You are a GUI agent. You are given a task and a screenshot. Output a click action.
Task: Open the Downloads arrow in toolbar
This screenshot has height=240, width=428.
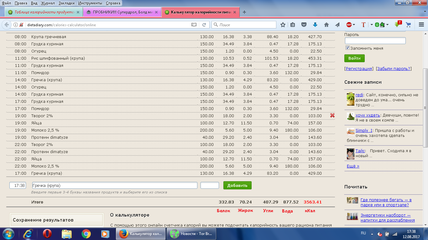315,25
